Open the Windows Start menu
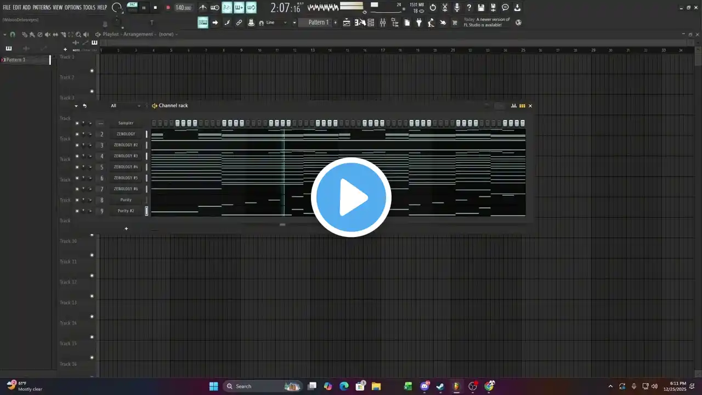Image resolution: width=702 pixels, height=395 pixels. (214, 386)
